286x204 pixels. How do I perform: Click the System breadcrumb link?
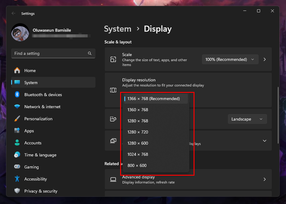click(x=118, y=29)
